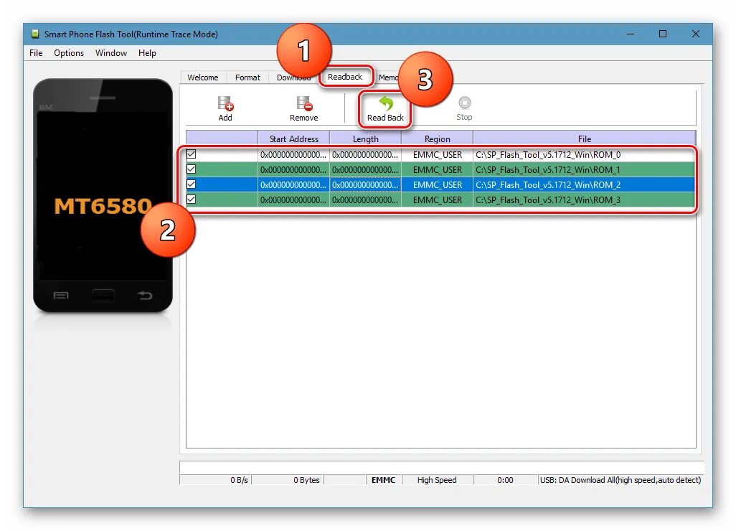
Task: Click the EMMC_USER region cell in ROM_1 row
Action: 437,169
